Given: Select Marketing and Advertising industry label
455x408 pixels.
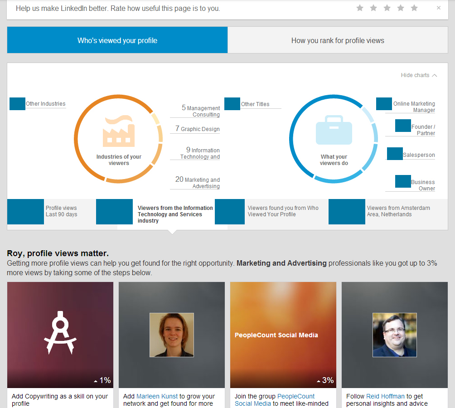Looking at the screenshot, I should (202, 183).
